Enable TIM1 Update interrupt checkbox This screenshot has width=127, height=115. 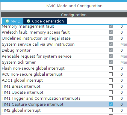[111, 92]
